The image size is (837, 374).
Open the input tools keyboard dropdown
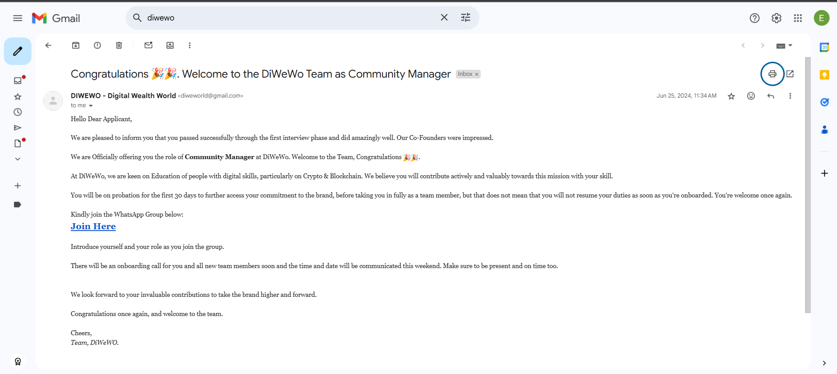tap(784, 45)
